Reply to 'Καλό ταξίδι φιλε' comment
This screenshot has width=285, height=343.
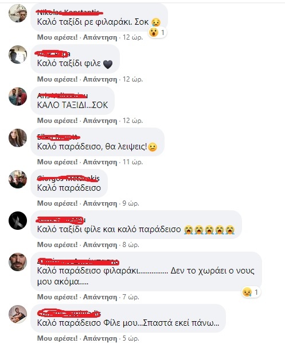100,79
